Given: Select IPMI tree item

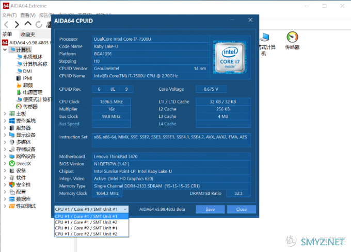Looking at the screenshot, I should click(x=27, y=78).
